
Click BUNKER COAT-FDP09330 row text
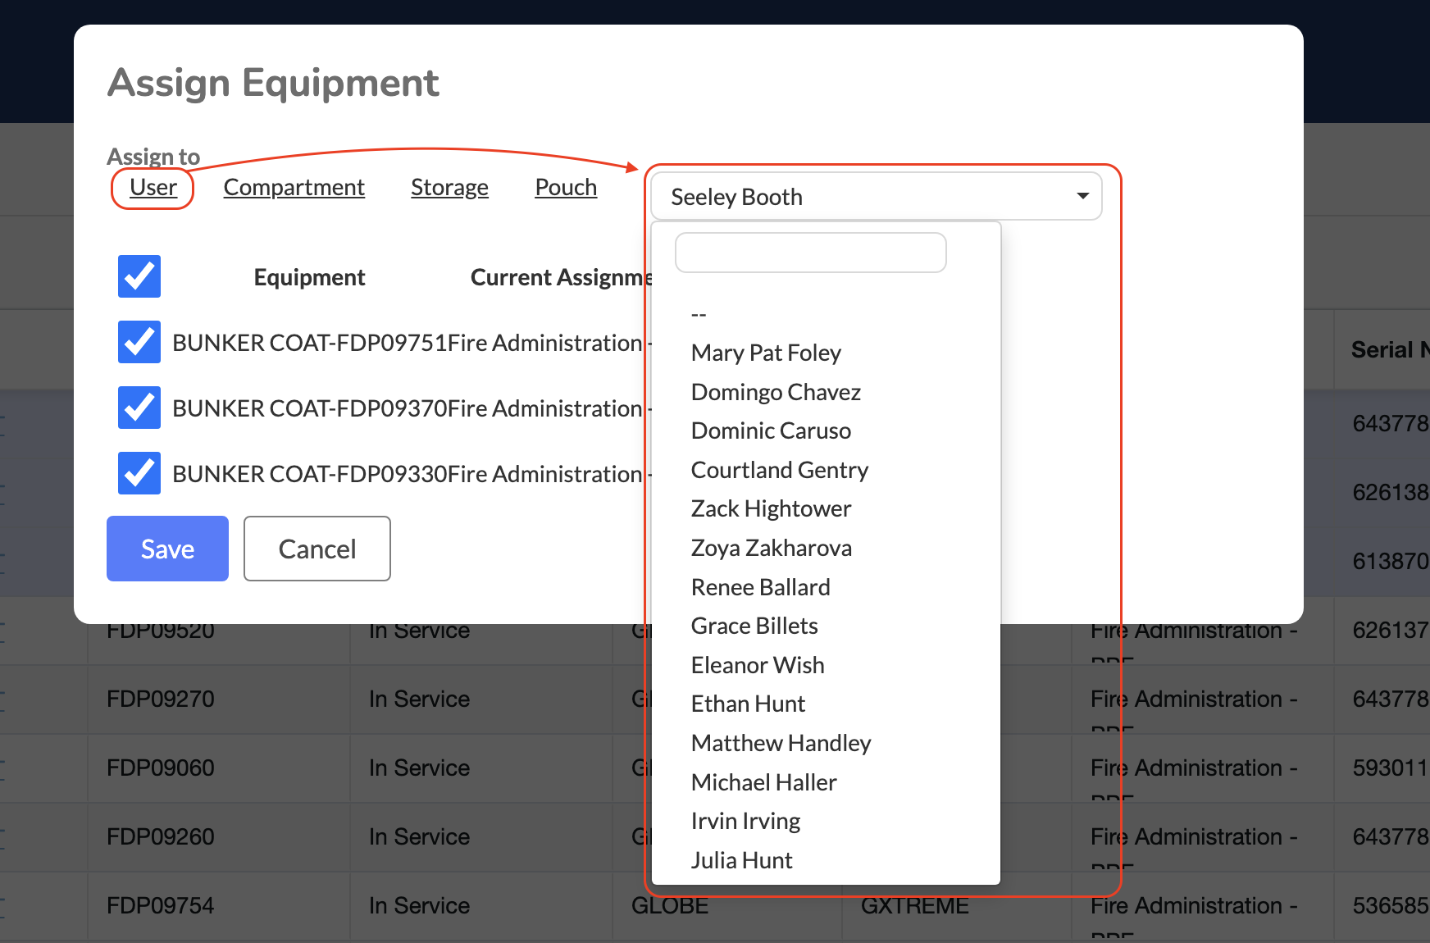pyautogui.click(x=309, y=474)
